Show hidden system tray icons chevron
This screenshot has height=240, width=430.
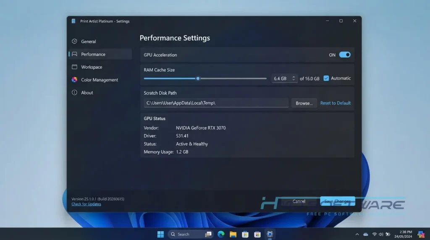pos(357,234)
